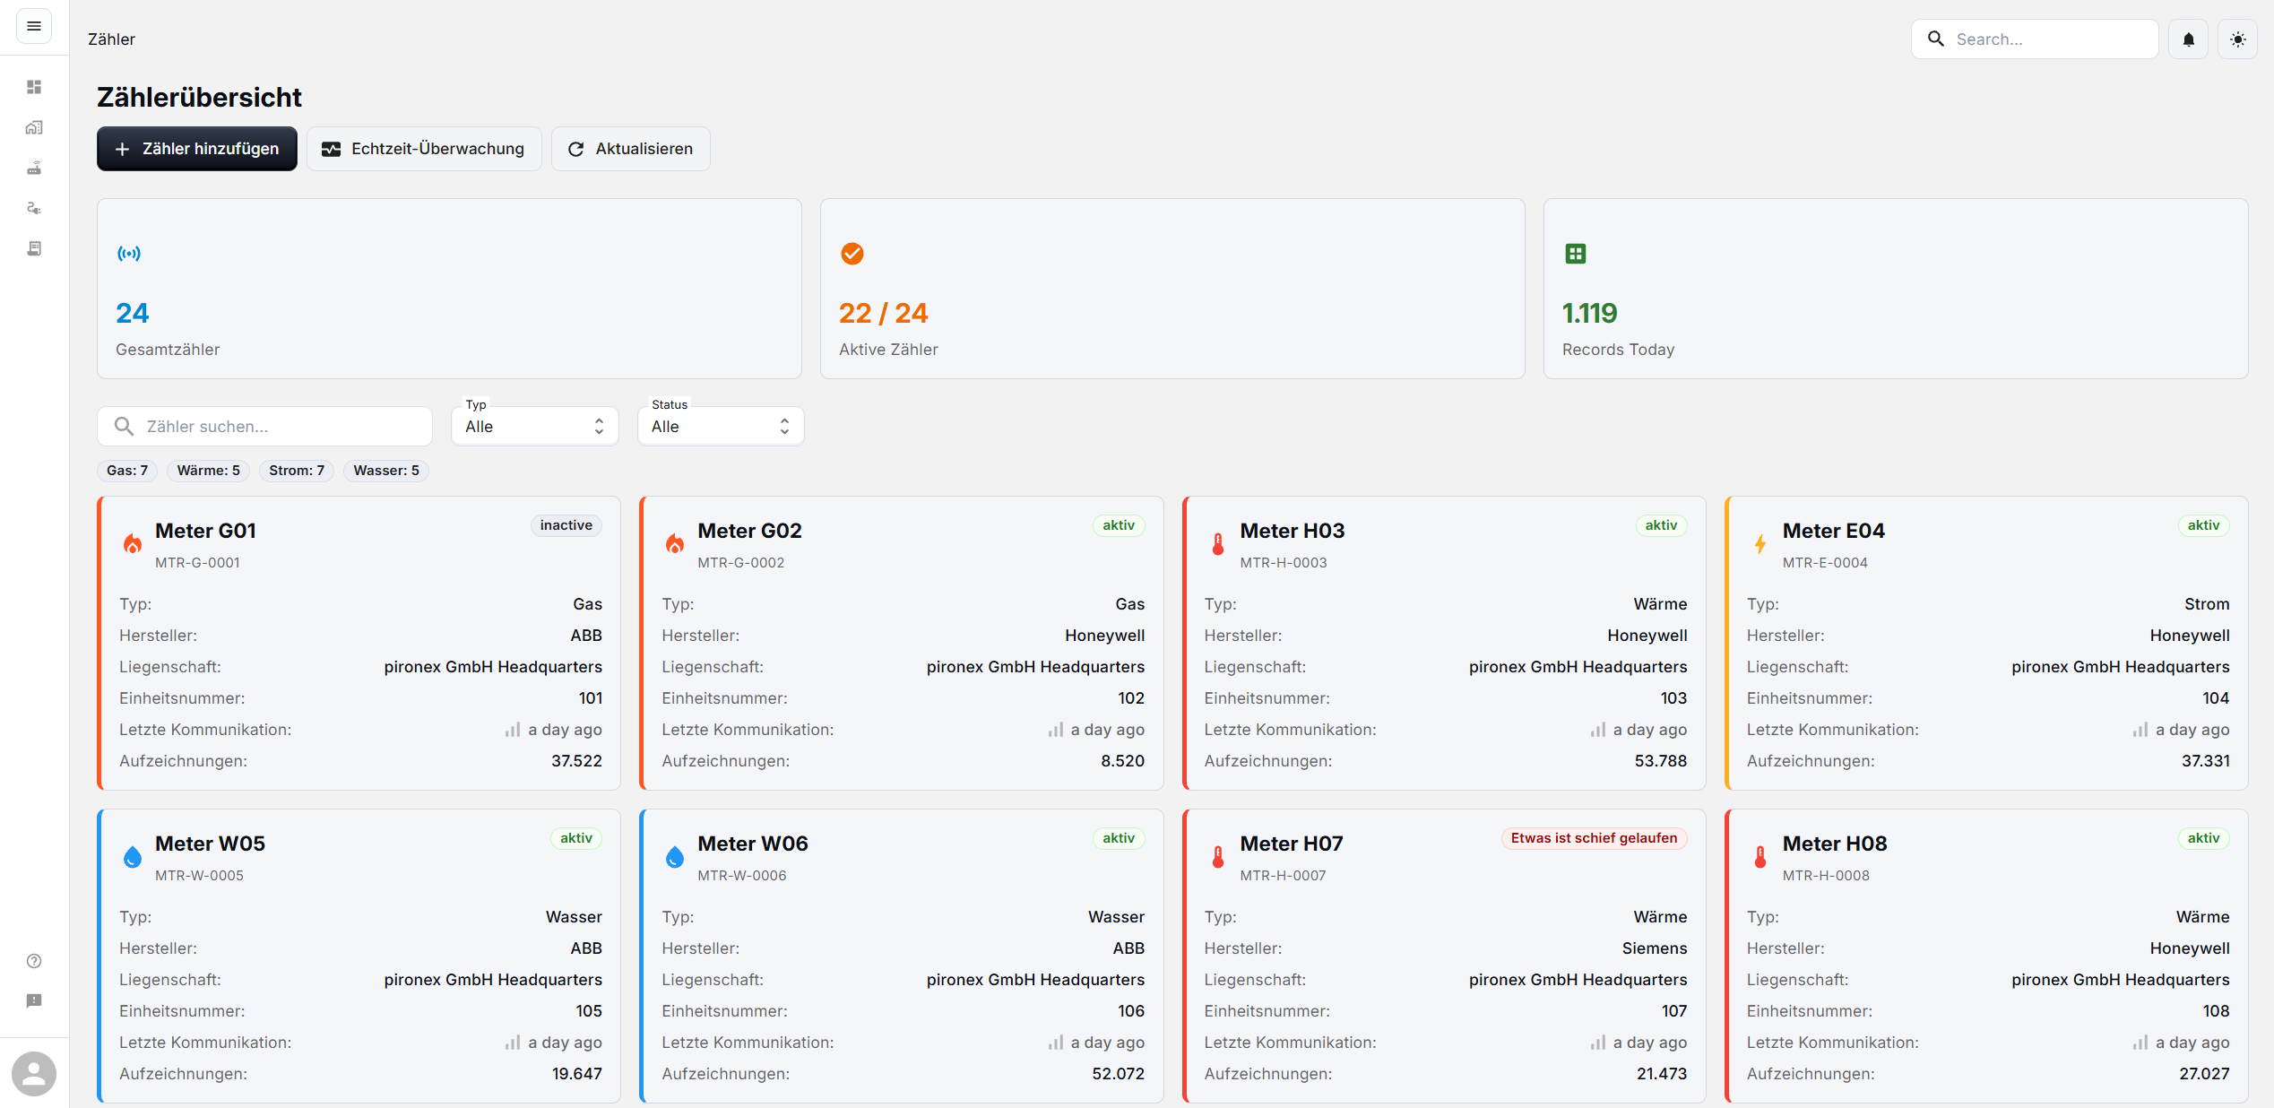Open the power plug sidebar icon
2274x1108 pixels.
pyautogui.click(x=34, y=208)
